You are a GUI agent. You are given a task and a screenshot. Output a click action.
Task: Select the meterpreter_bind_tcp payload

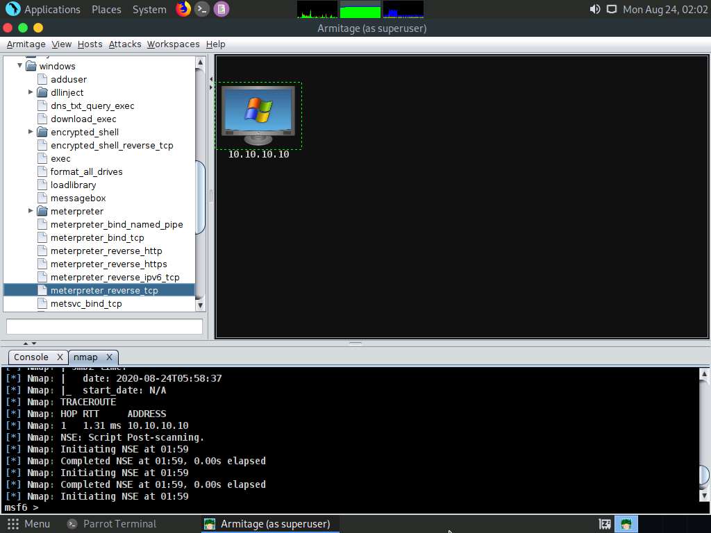[97, 237]
